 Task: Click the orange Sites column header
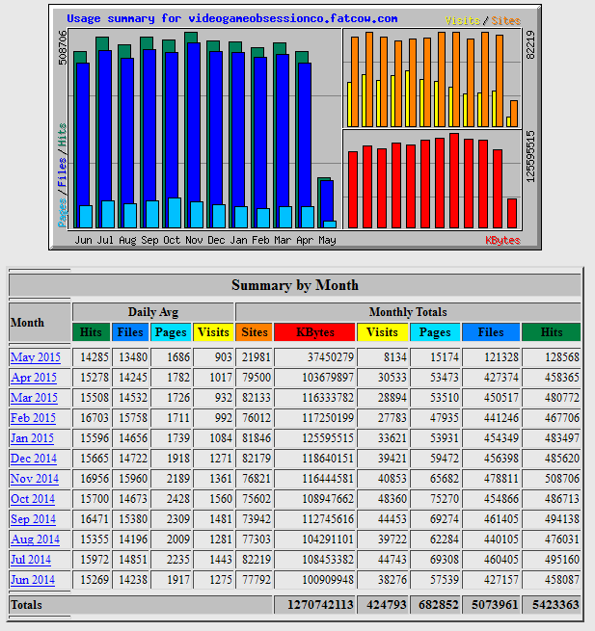255,332
